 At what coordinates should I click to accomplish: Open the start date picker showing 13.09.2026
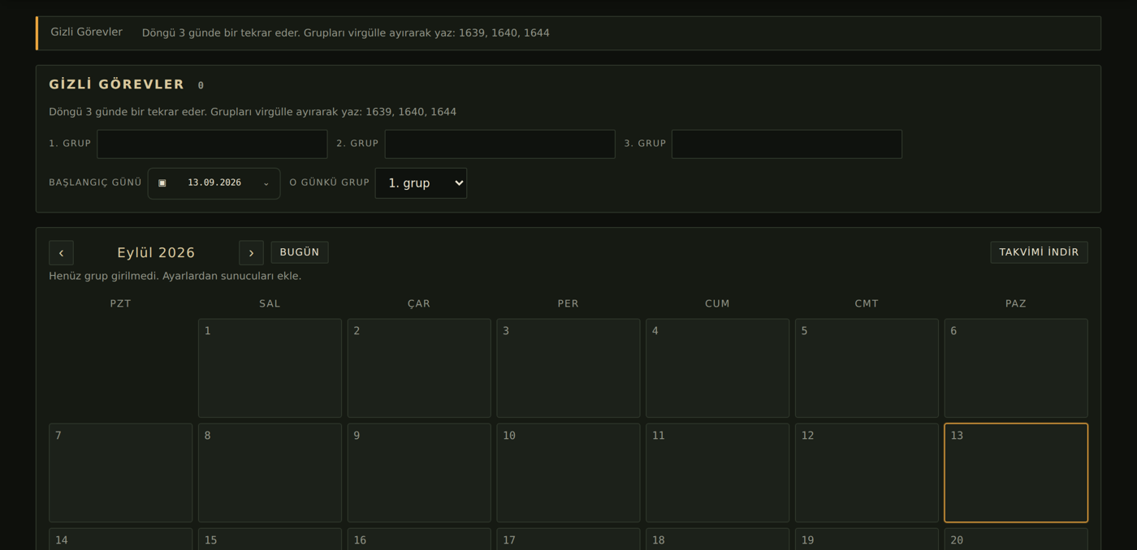214,183
